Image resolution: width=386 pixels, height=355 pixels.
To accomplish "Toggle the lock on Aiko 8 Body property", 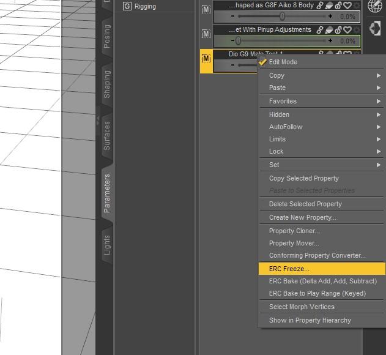I will [338, 6].
